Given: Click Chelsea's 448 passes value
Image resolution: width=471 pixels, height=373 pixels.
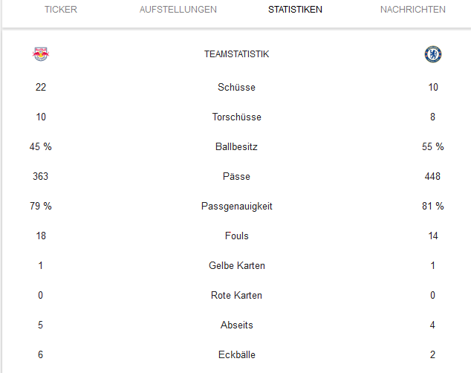Looking at the screenshot, I should click(432, 176).
